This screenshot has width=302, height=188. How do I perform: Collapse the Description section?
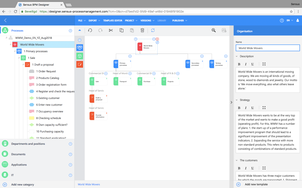click(237, 56)
